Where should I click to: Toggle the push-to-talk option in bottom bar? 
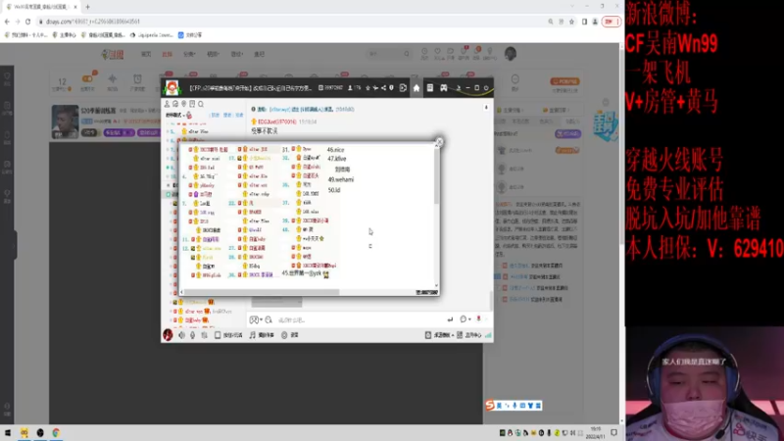(228, 335)
